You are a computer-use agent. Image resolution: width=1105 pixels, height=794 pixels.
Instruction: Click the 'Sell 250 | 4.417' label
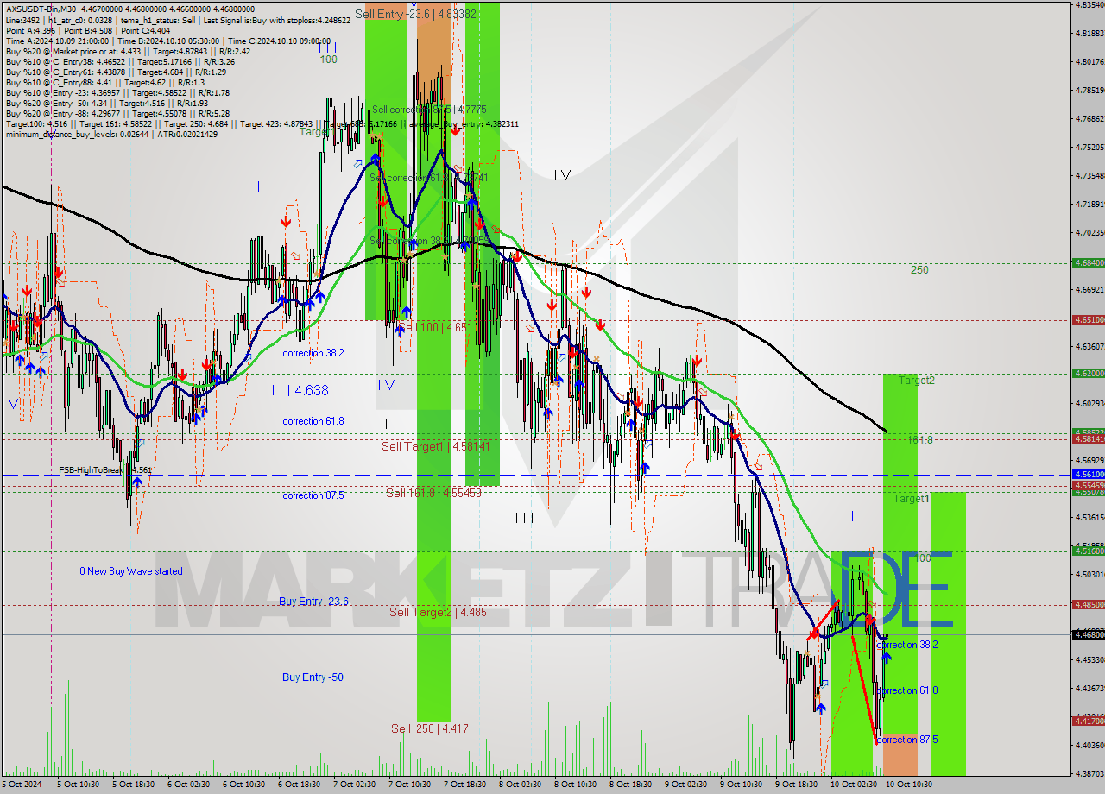coord(429,728)
